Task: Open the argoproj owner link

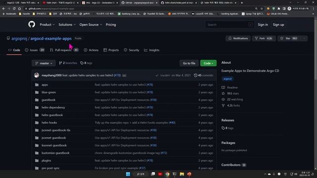Action: (x=19, y=39)
